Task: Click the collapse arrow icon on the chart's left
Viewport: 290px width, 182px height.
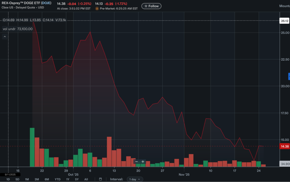Action: coord(4,36)
